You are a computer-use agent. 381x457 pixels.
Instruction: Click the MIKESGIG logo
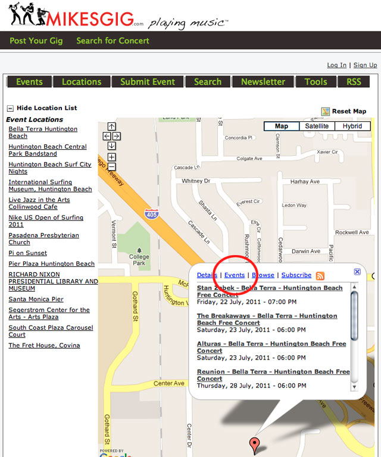click(76, 15)
